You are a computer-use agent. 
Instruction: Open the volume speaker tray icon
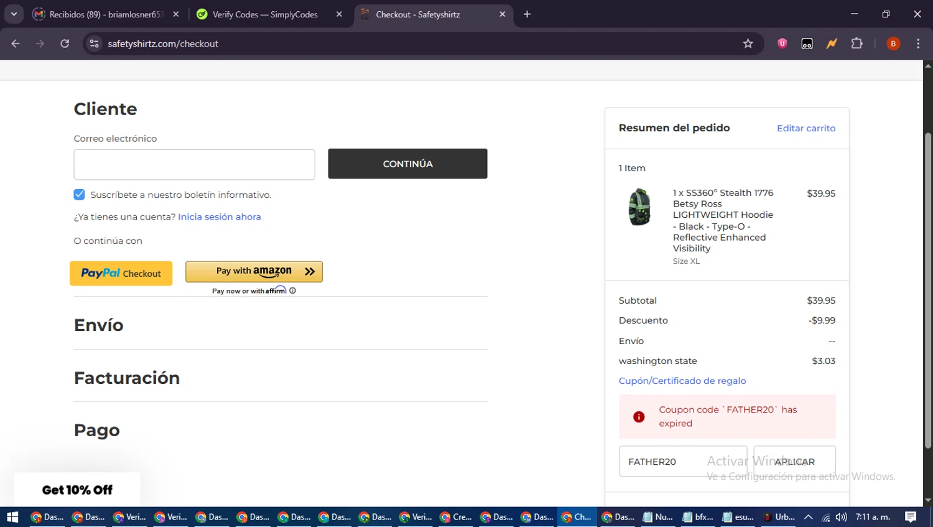pyautogui.click(x=841, y=517)
